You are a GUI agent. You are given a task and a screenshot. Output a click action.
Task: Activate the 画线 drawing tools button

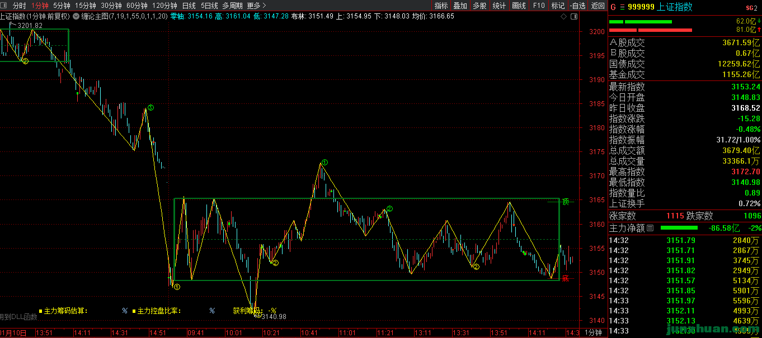tap(519, 6)
